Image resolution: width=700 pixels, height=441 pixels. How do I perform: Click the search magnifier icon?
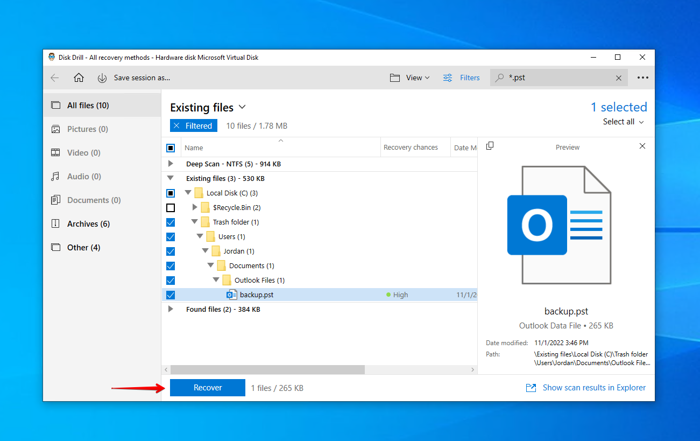(x=499, y=78)
